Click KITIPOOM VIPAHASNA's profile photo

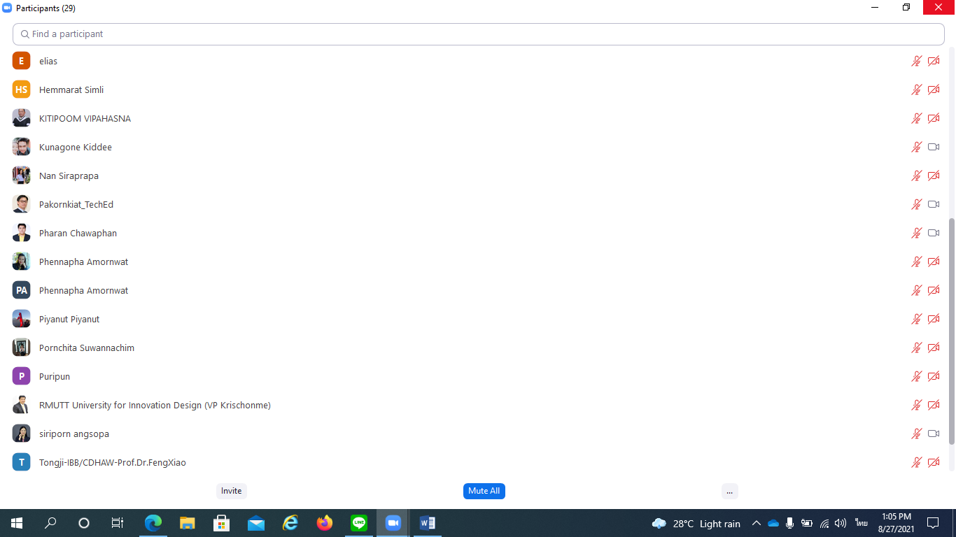coord(21,118)
